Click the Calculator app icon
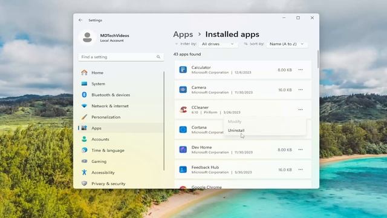This screenshot has height=218, width=387. 183,70
